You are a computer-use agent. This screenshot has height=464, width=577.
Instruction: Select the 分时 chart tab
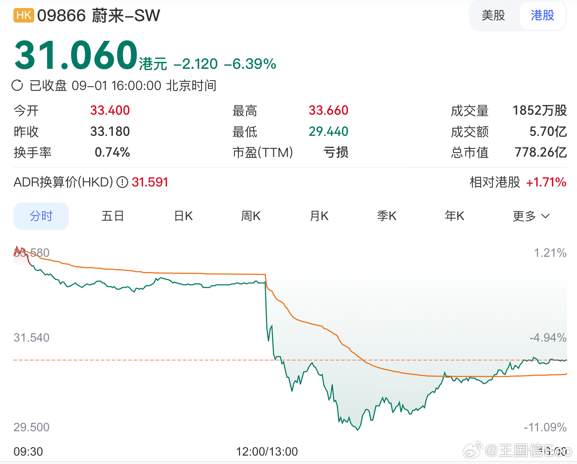coord(41,216)
